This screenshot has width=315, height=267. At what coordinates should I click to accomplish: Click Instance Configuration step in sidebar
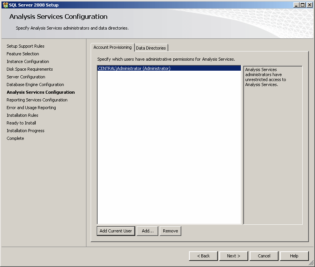(x=28, y=61)
